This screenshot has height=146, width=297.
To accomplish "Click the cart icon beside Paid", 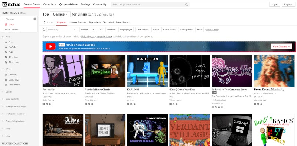I will [6, 52].
